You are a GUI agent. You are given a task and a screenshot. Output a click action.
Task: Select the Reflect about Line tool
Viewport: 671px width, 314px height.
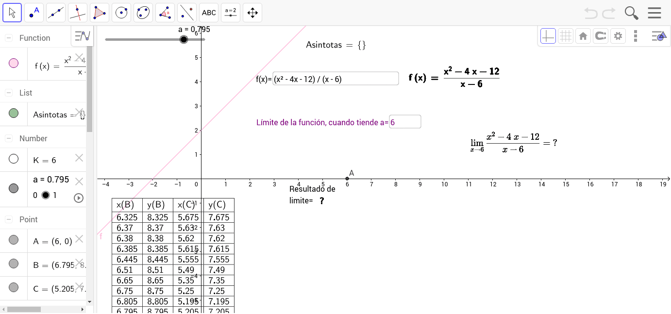point(187,13)
